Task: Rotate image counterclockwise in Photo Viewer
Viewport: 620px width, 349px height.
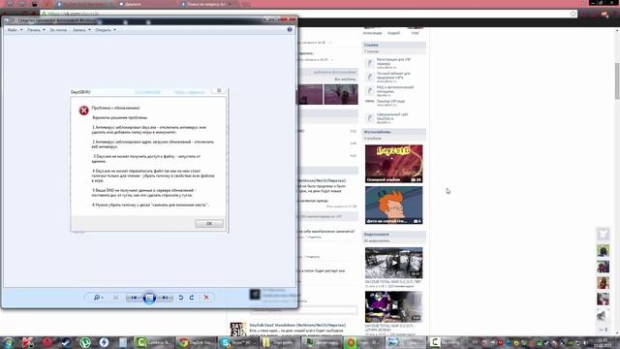Action: tap(181, 298)
